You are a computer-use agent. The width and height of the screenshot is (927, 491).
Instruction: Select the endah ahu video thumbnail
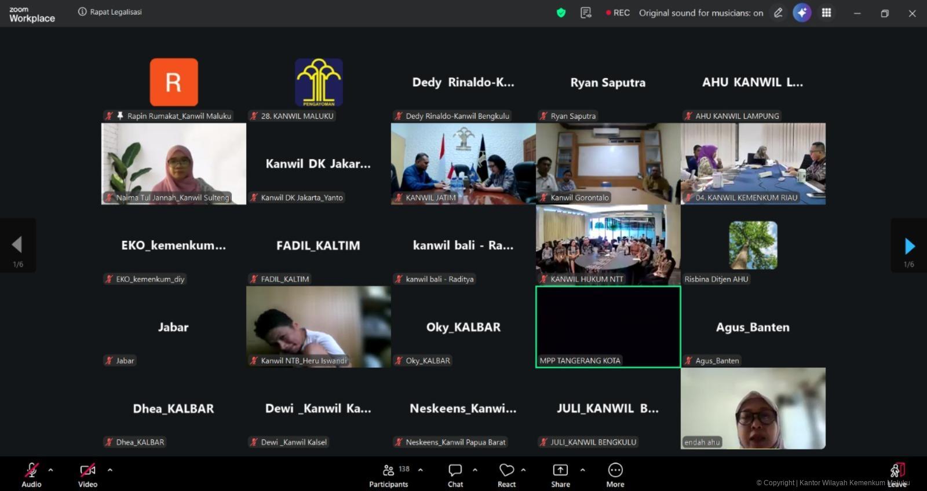(x=753, y=408)
